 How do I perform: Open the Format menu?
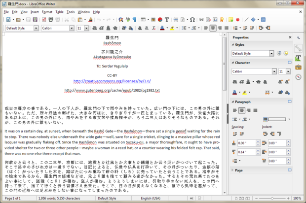click(x=47, y=12)
